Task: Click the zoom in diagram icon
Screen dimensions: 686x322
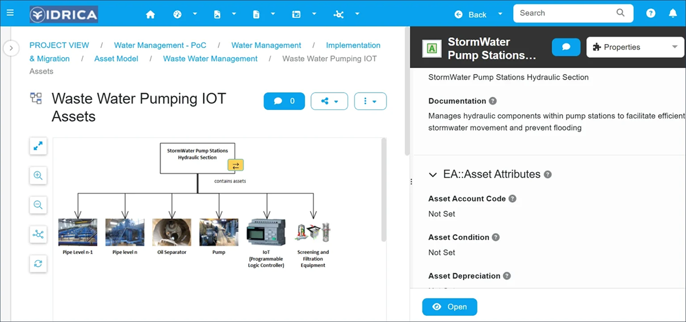Action: pos(38,176)
